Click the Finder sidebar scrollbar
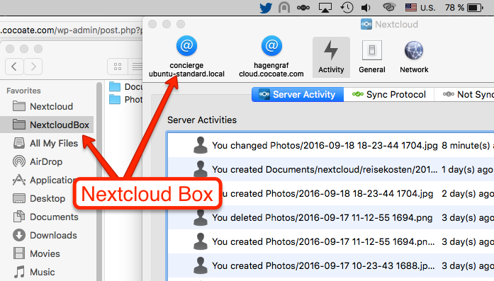Image resolution: width=494 pixels, height=281 pixels. pos(99,181)
